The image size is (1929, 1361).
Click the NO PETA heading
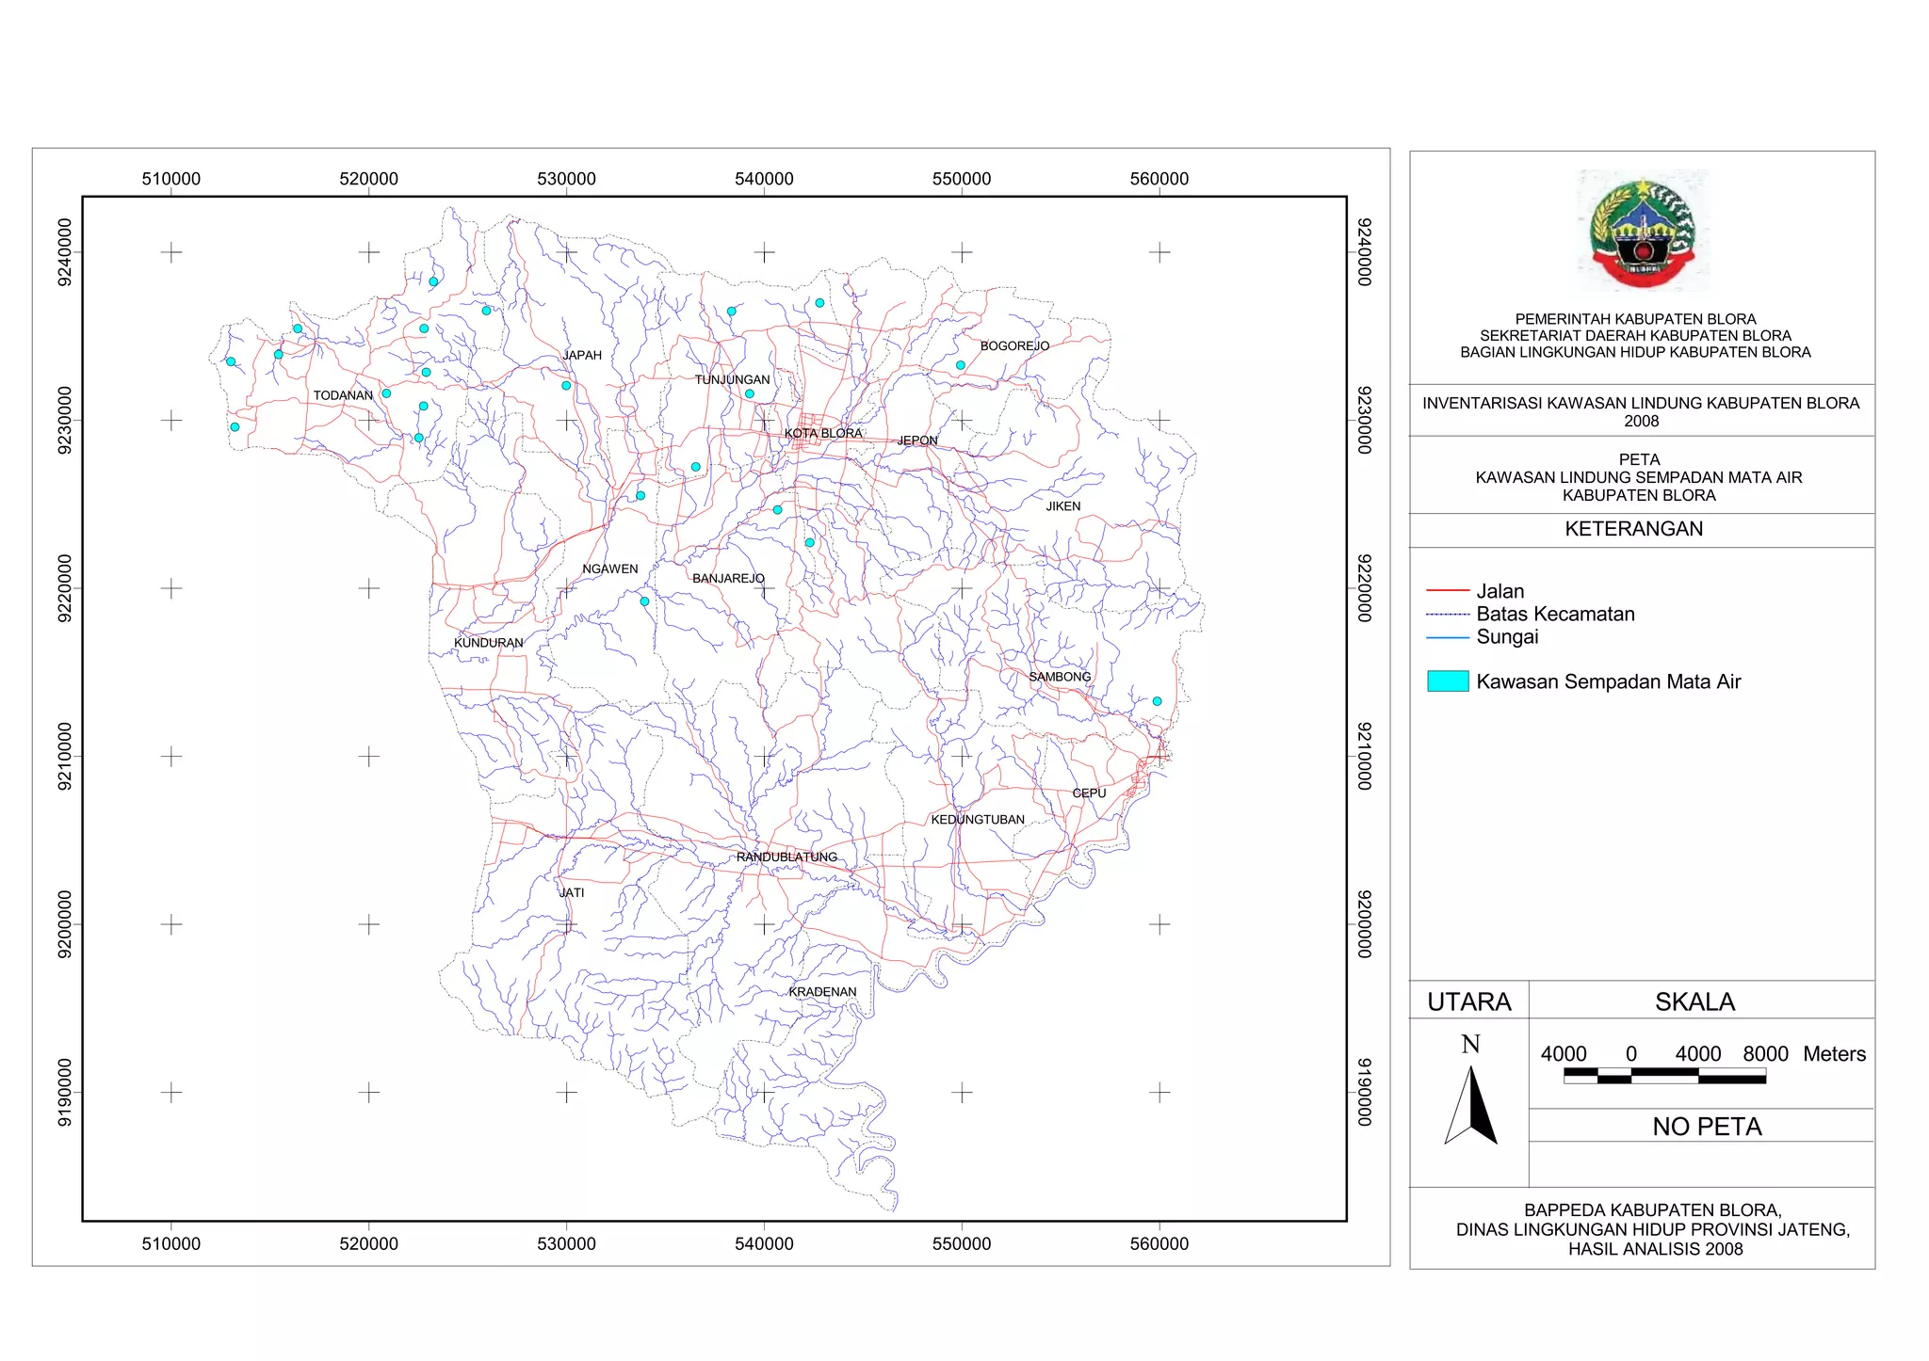point(1706,1127)
